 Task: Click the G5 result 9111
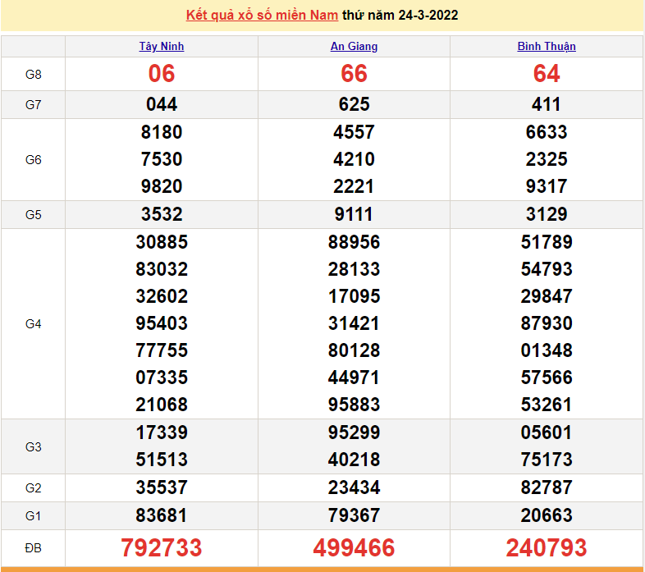pyautogui.click(x=354, y=214)
